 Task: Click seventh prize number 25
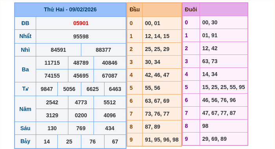[69, 142]
